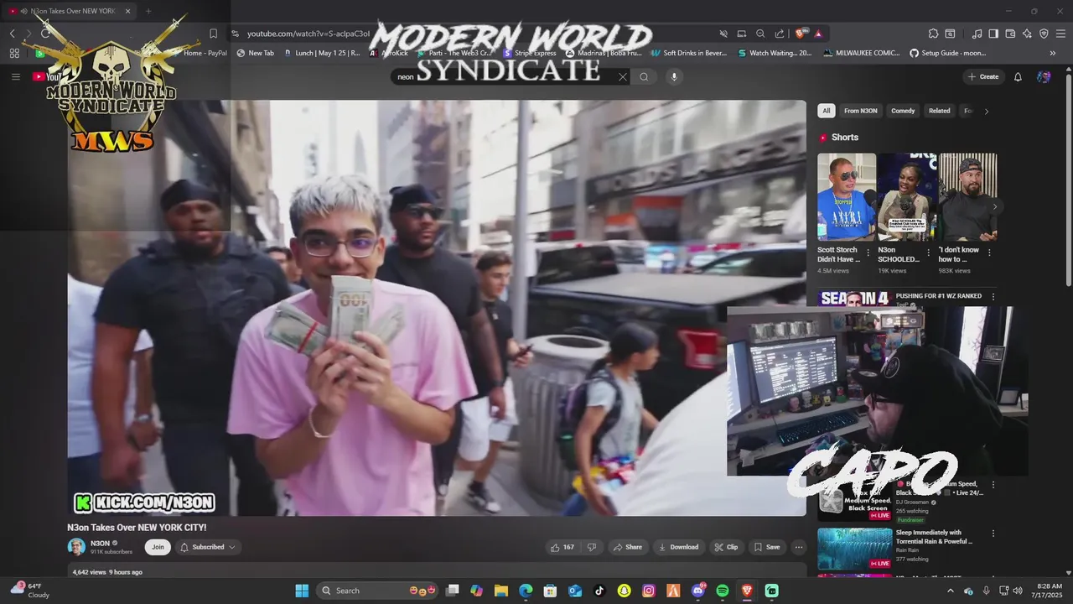
Task: Select the From N3ON filter chip
Action: click(x=861, y=111)
